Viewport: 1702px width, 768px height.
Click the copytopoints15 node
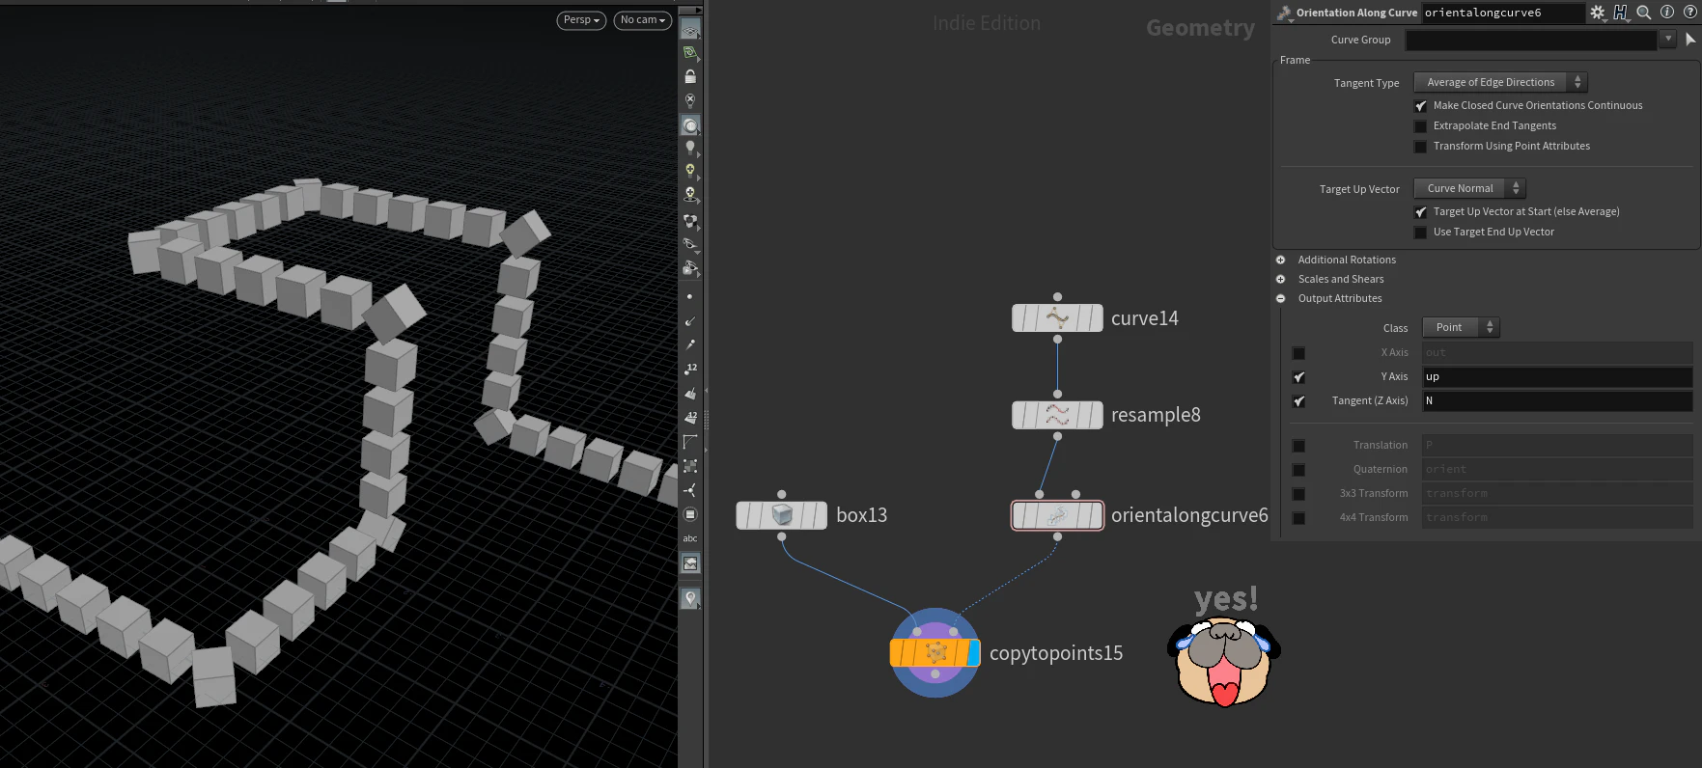935,653
